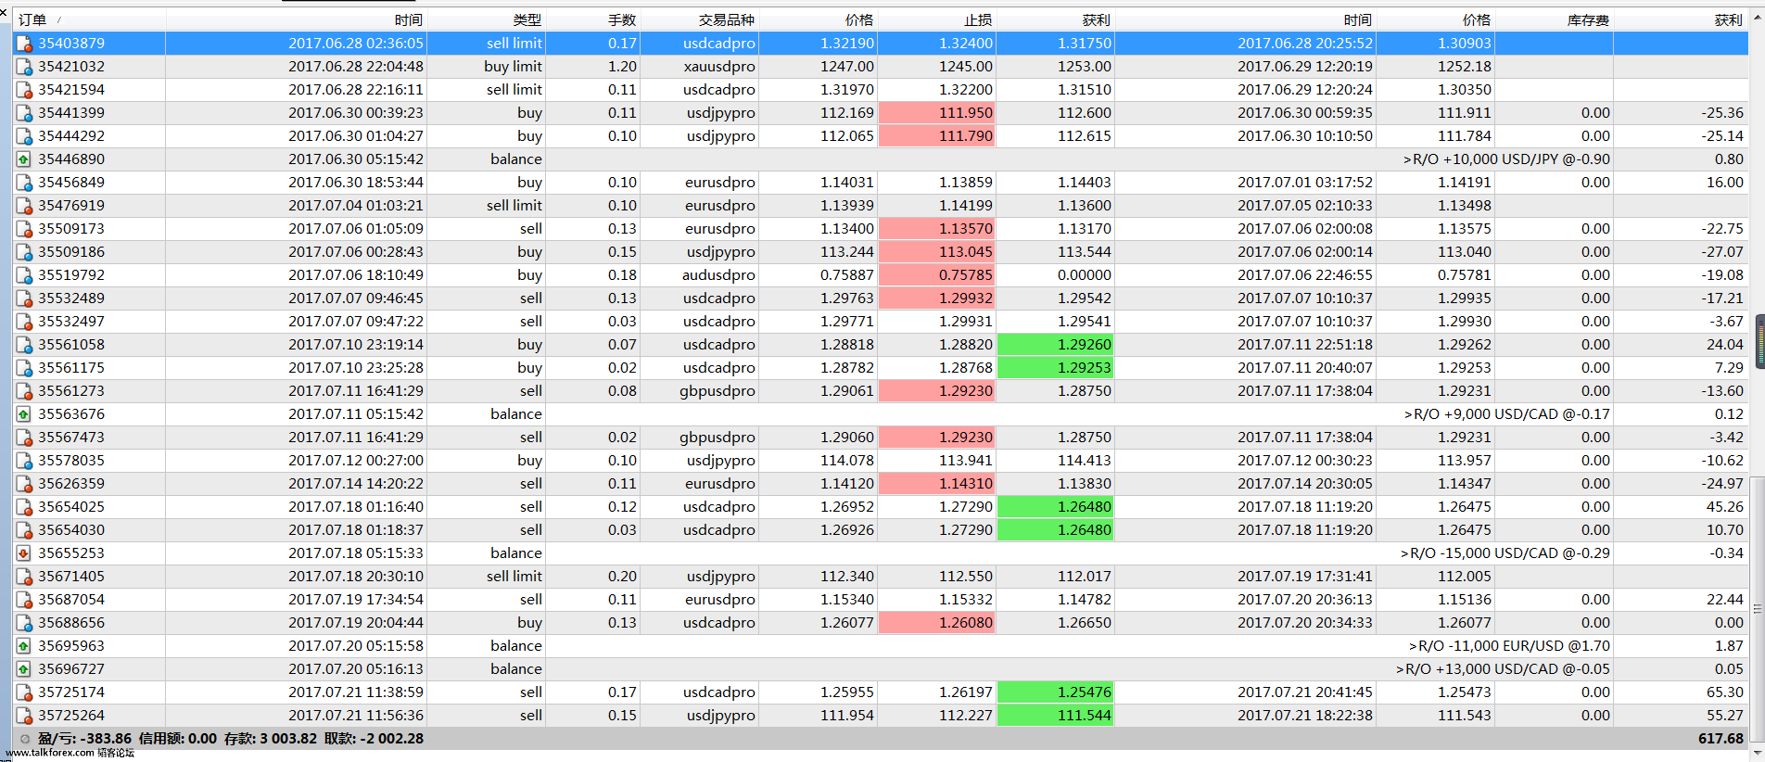
Task: Select the R/O +10,000 USD/JPY comment
Action: point(1506,159)
